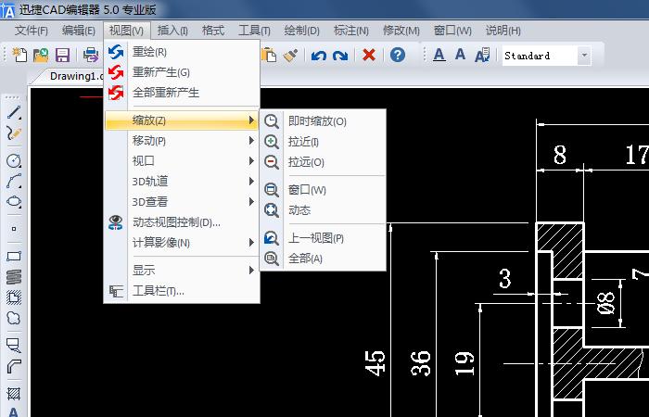Click the New file icon in toolbar
The image size is (649, 417).
point(20,56)
